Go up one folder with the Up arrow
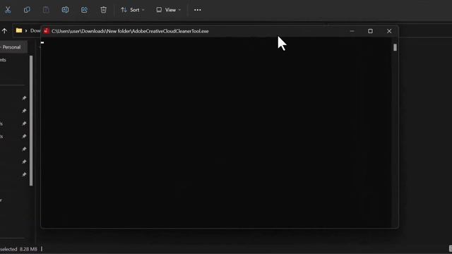This screenshot has width=452, height=254. tap(5, 31)
